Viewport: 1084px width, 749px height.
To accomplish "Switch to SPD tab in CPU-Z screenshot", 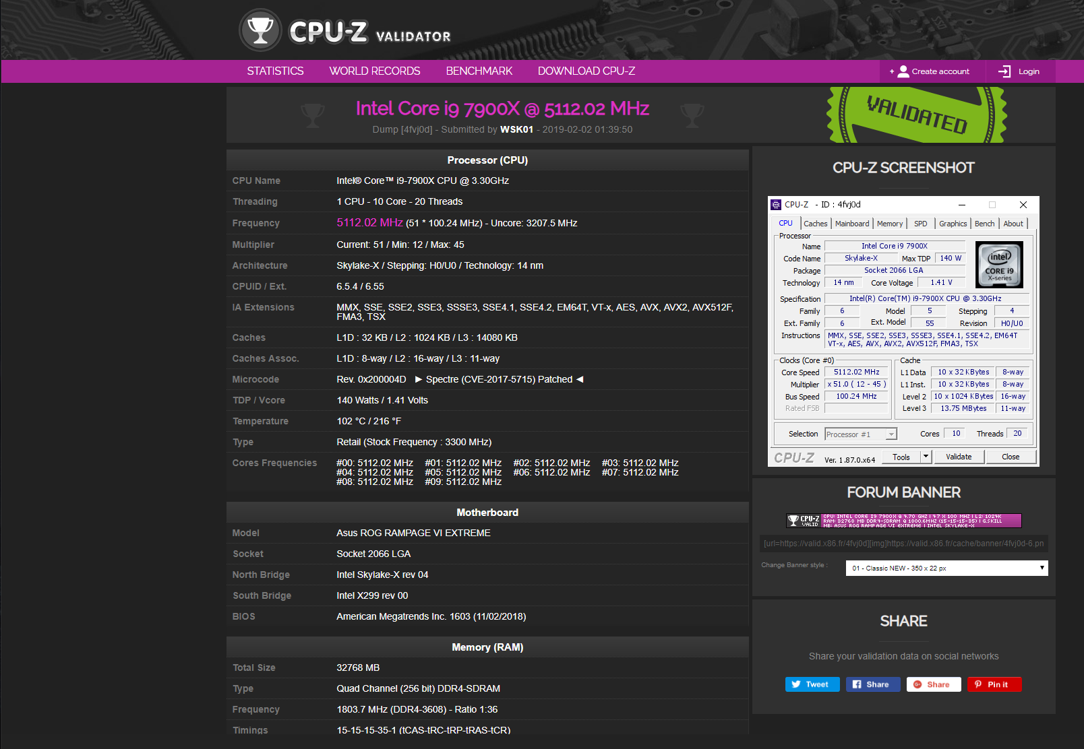I will 921,224.
